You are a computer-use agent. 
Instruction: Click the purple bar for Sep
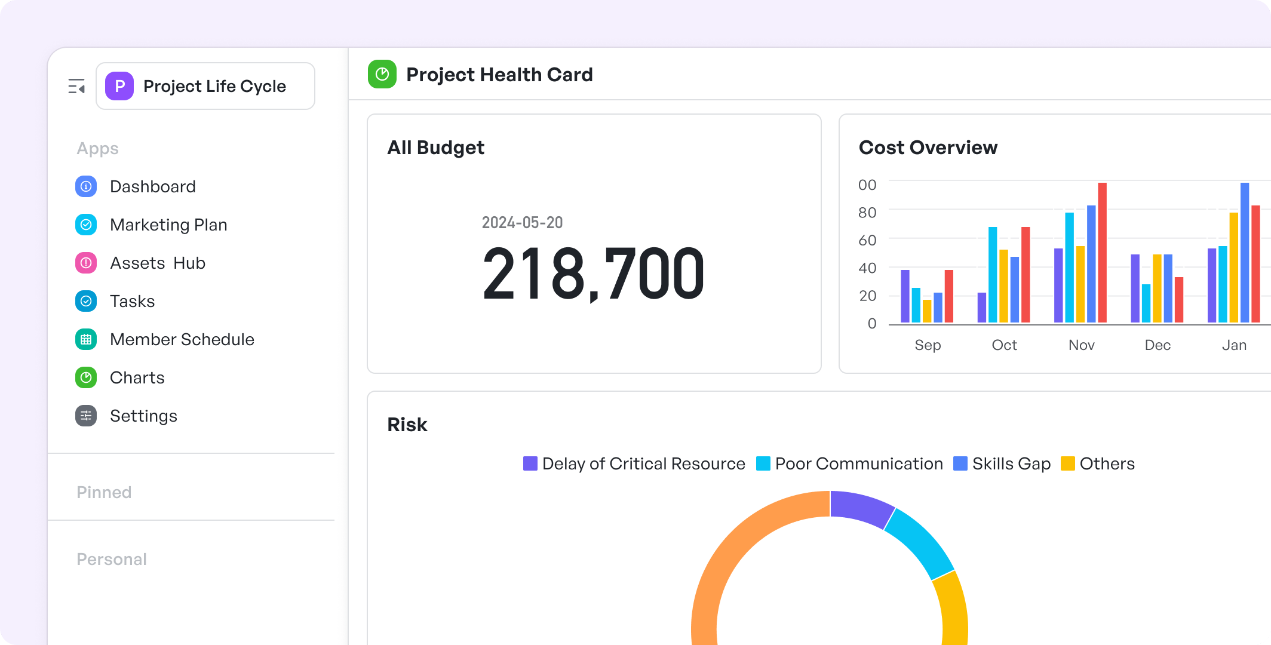(x=905, y=296)
